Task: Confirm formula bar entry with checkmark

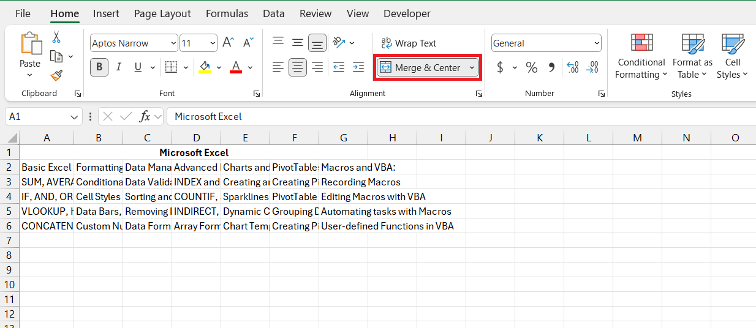Action: 126,116
